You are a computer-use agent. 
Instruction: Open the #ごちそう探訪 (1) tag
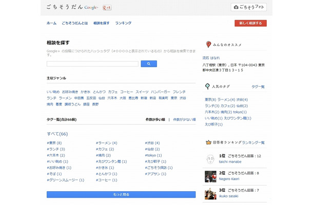159,168
